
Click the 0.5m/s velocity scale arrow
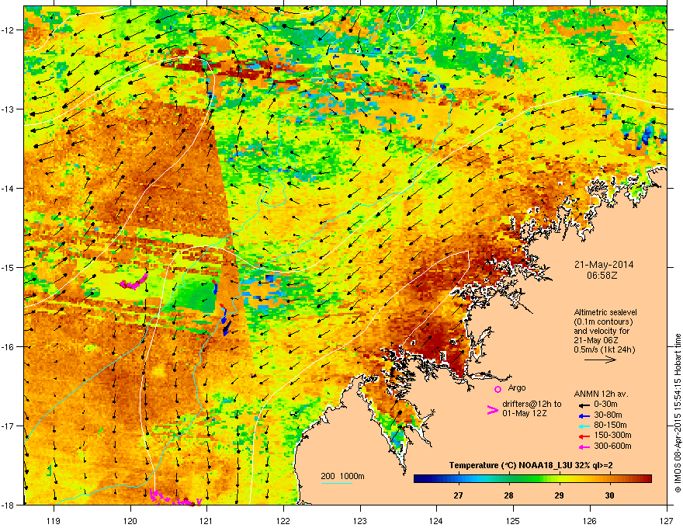coord(600,360)
